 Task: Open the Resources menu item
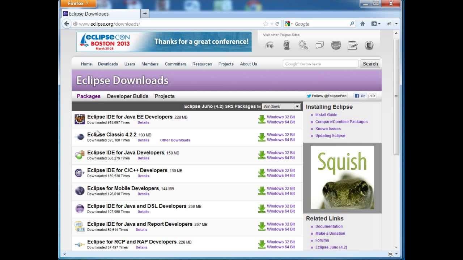tap(202, 64)
